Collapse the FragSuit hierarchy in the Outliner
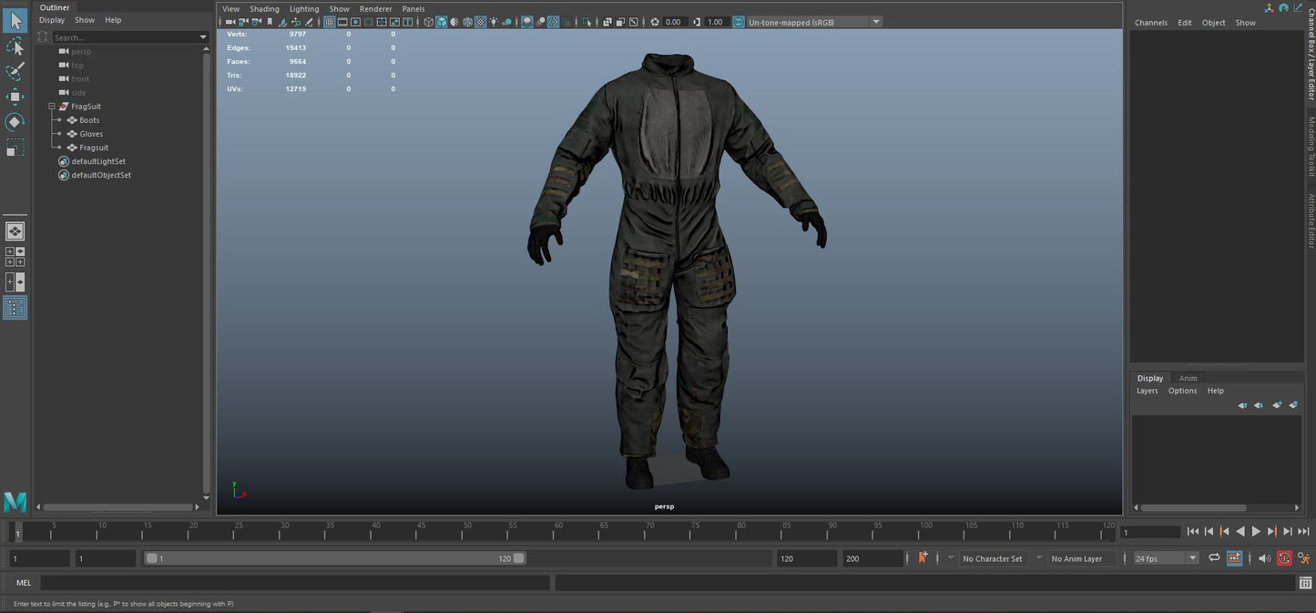 pyautogui.click(x=53, y=106)
